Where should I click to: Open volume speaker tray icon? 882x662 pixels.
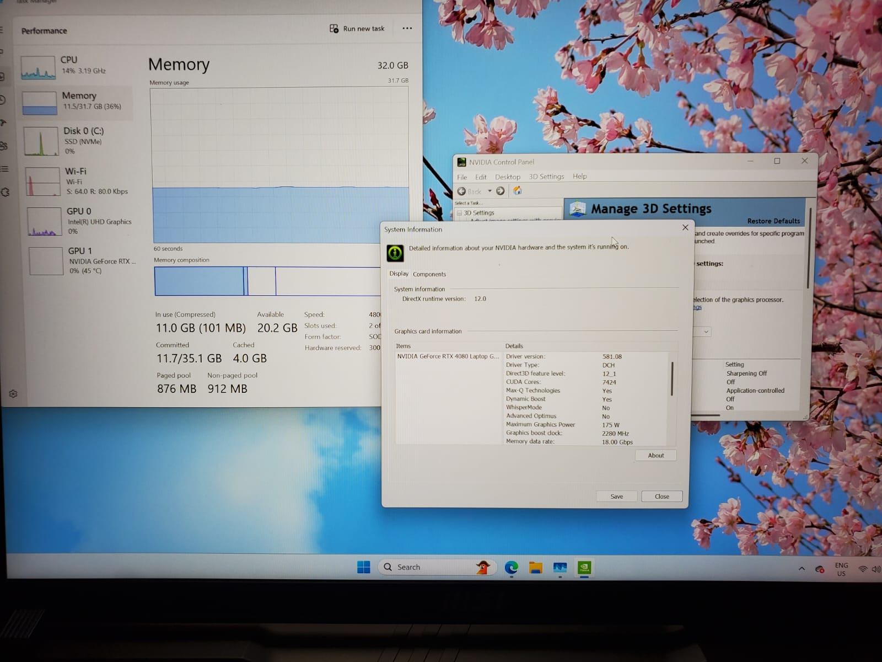click(x=875, y=569)
